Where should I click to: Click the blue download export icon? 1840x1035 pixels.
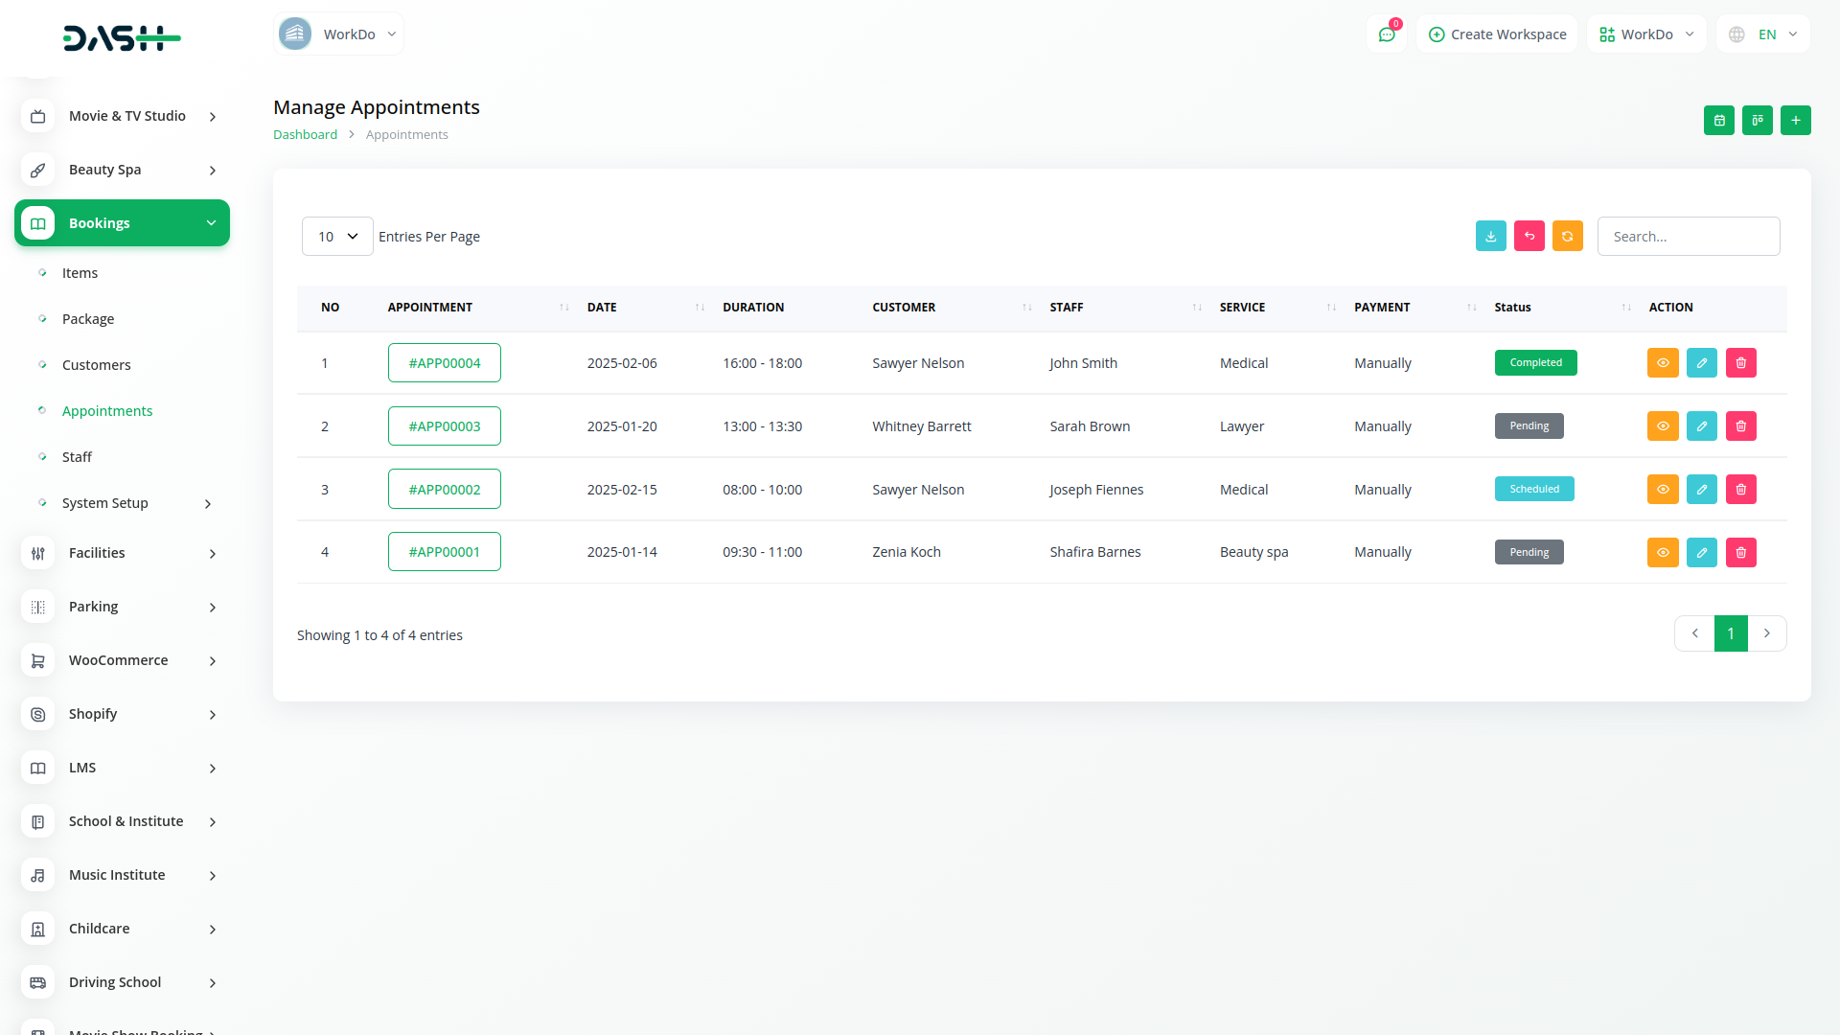[x=1490, y=237]
